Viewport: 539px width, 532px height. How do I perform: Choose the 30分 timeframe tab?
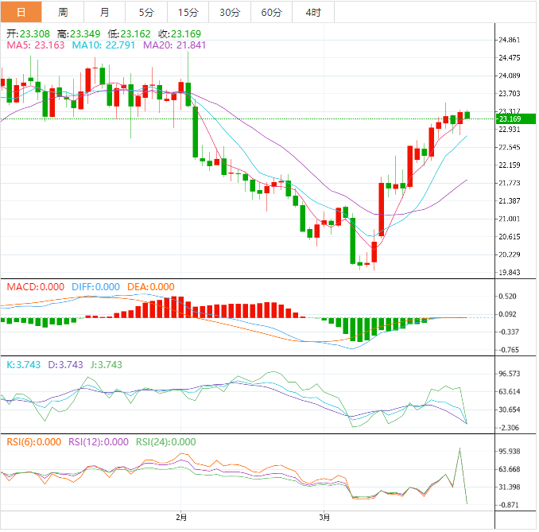click(x=229, y=12)
